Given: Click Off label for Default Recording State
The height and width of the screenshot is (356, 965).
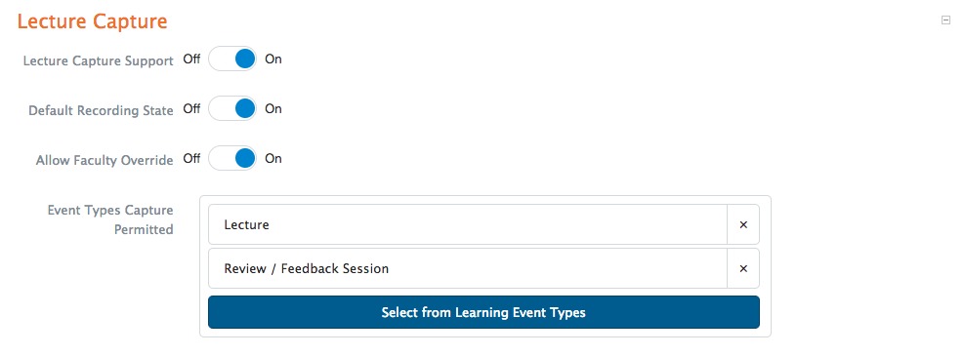Looking at the screenshot, I should pos(191,109).
